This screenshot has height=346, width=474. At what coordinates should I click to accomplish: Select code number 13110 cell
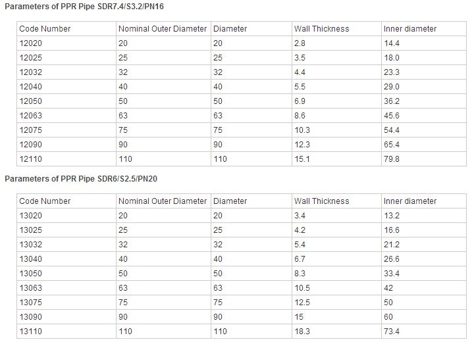(x=66, y=332)
